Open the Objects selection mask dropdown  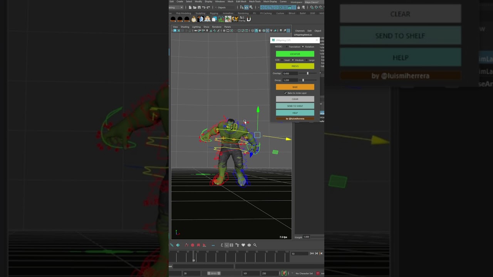click(225, 7)
